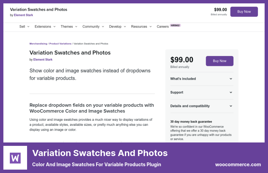Select the Themes menu item
The height and width of the screenshot is (173, 268).
pyautogui.click(x=67, y=26)
